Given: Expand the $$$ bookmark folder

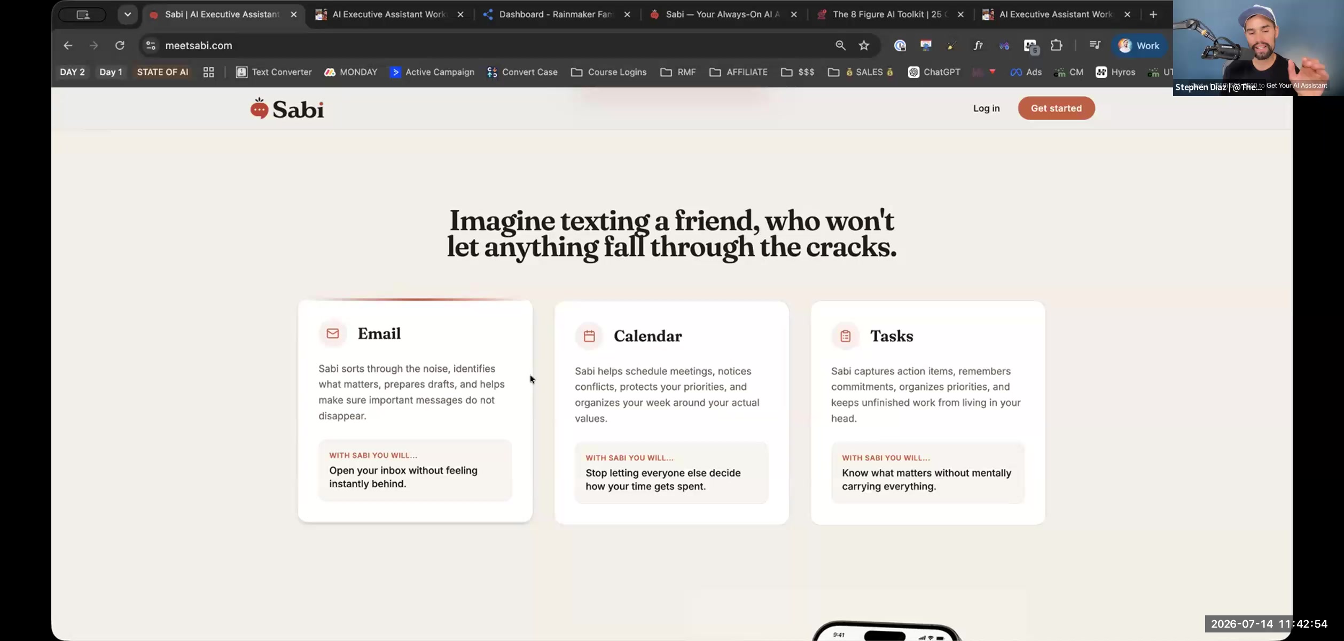Looking at the screenshot, I should click(x=798, y=72).
